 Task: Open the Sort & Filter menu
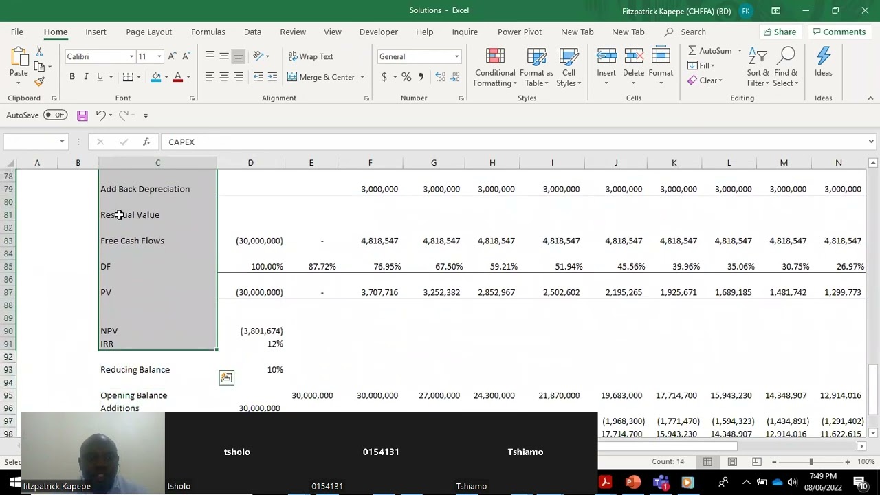click(758, 67)
